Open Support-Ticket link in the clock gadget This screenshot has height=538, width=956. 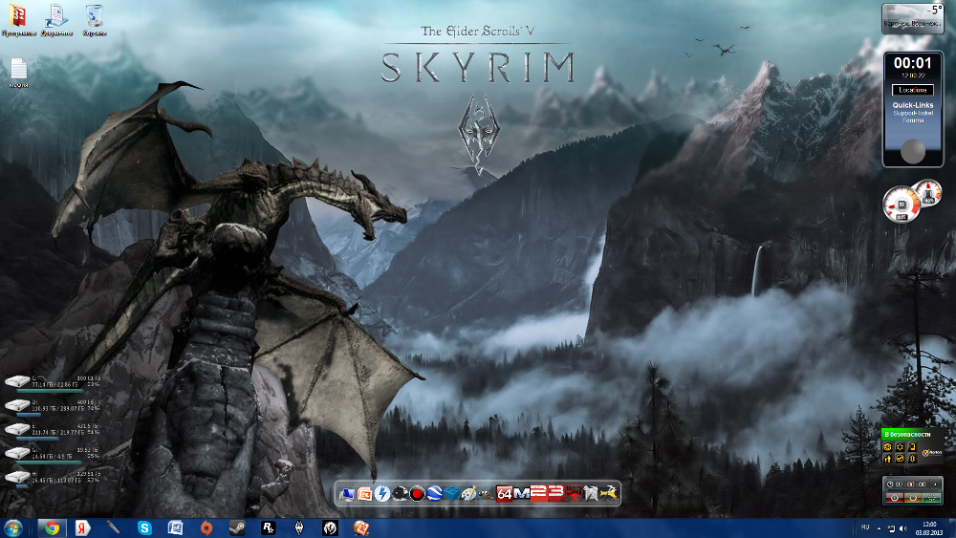pyautogui.click(x=913, y=114)
